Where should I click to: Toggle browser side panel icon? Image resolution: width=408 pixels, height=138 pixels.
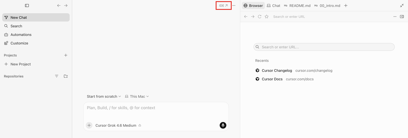402,17
